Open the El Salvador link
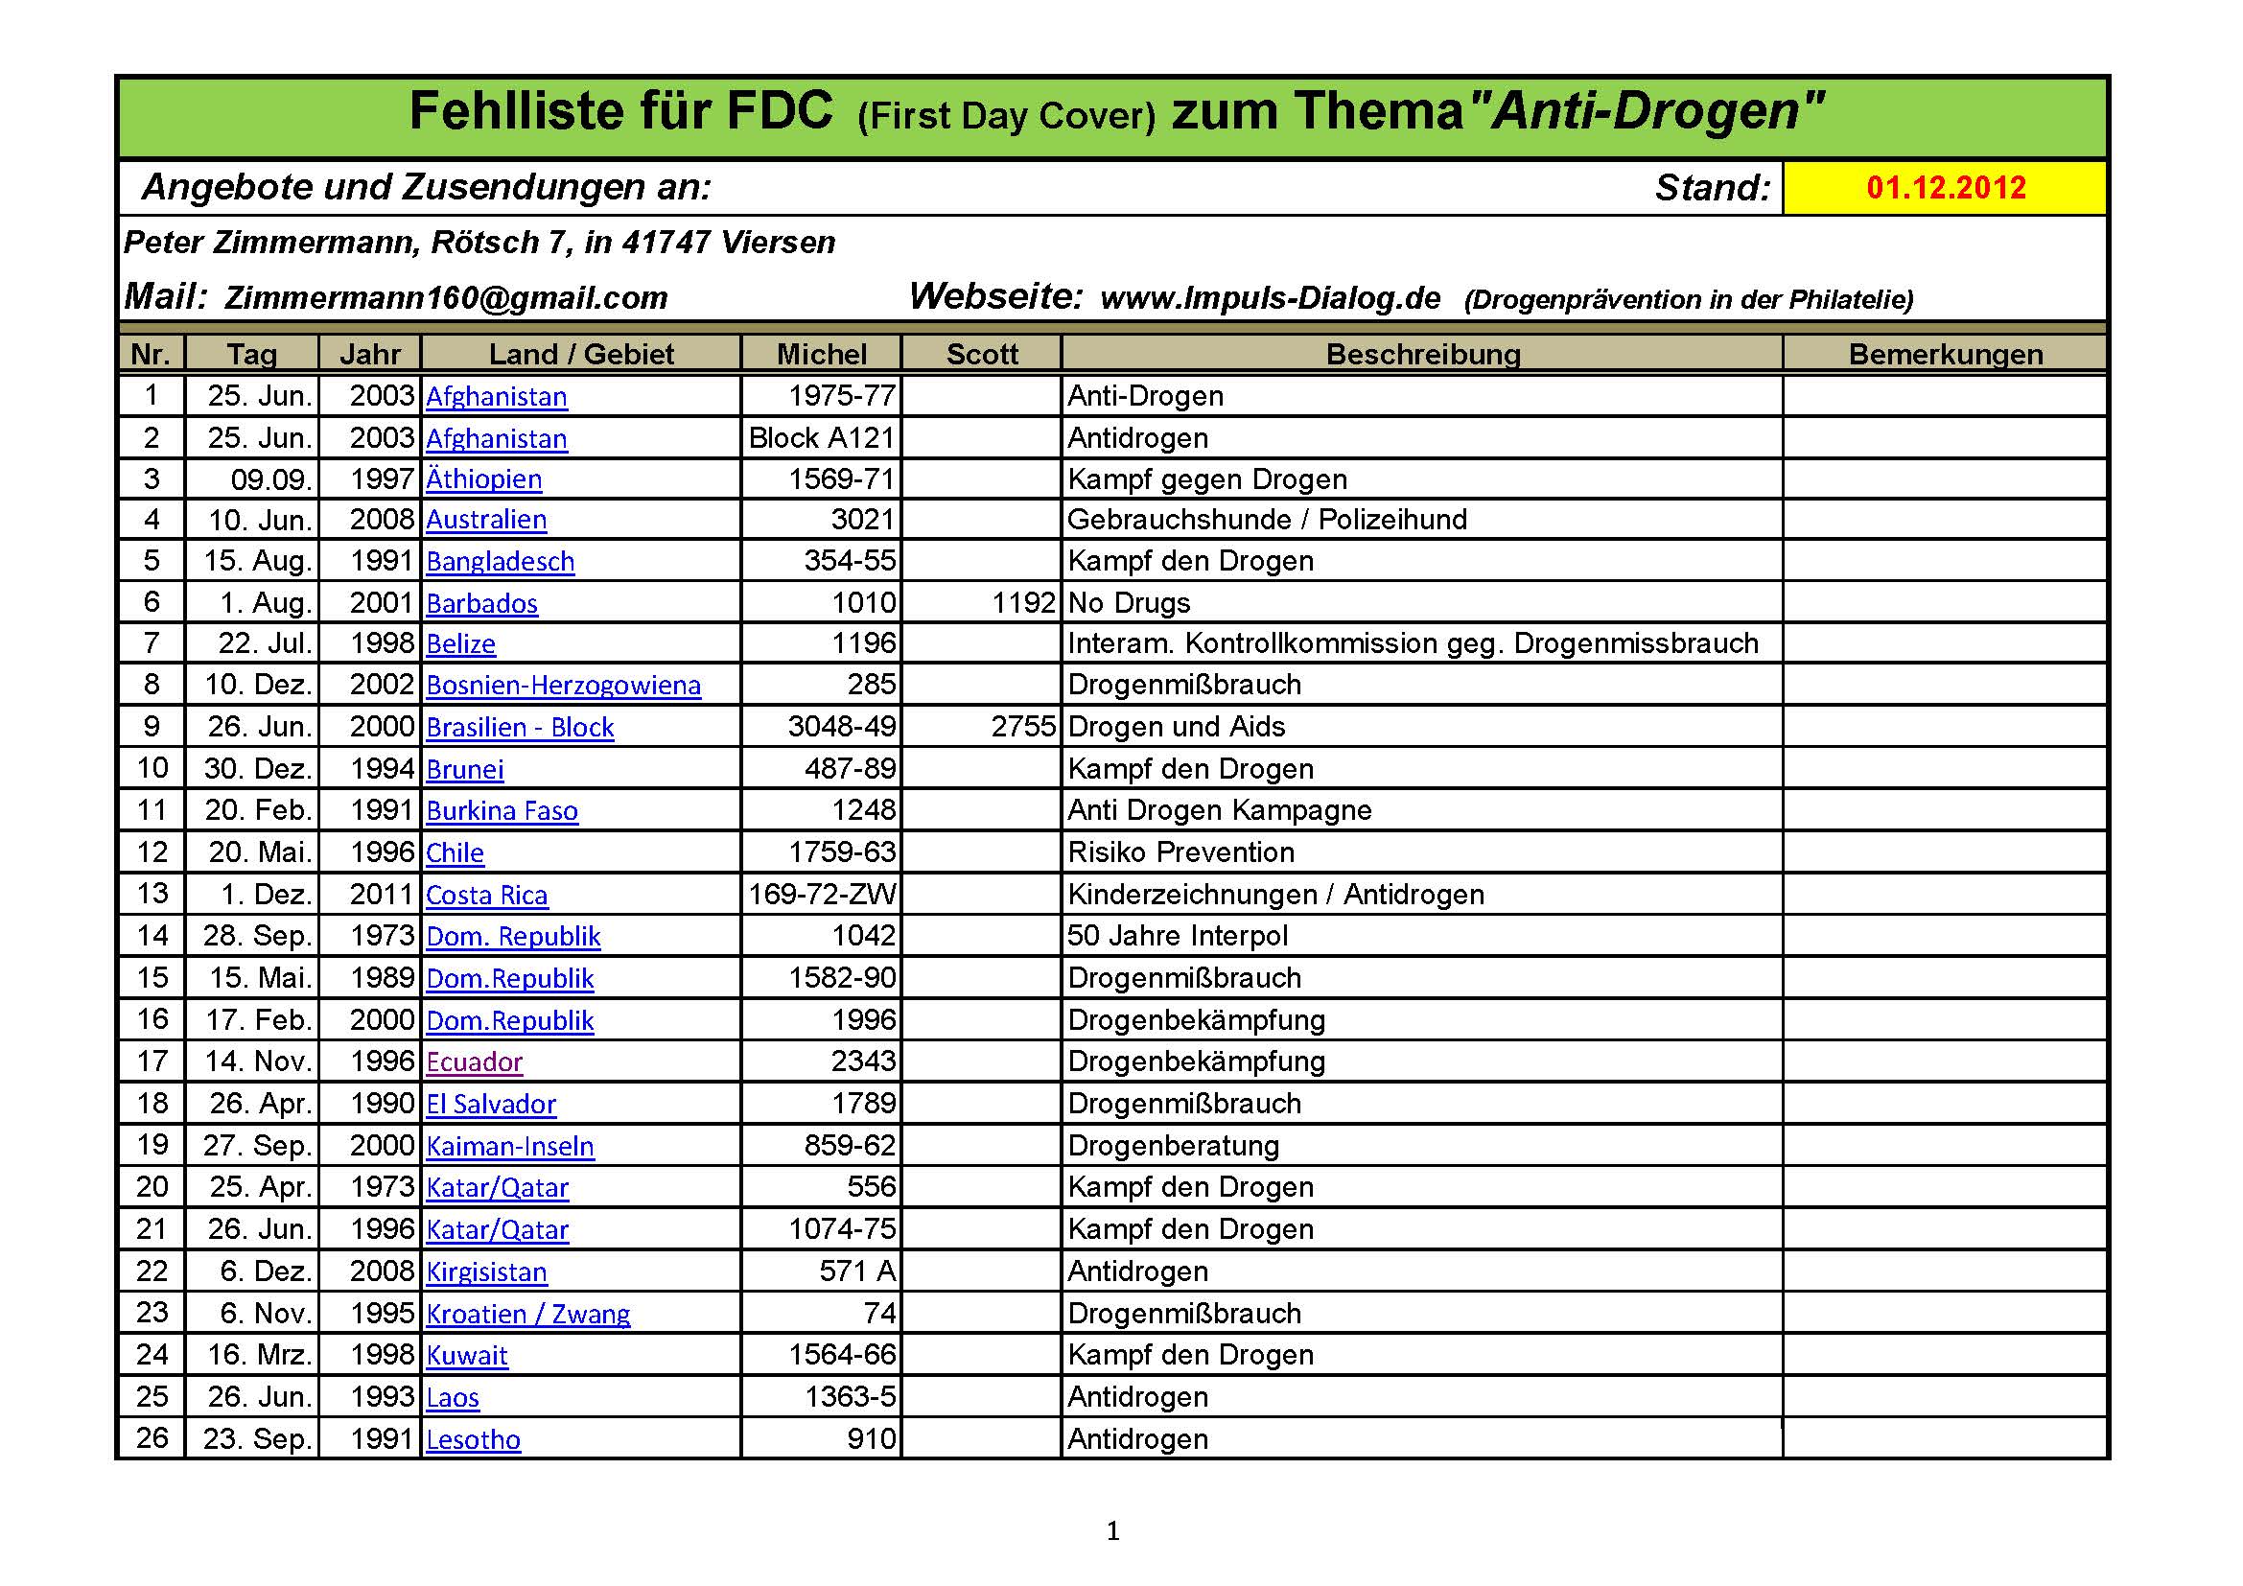This screenshot has height=1586, width=2243. coord(490,1104)
